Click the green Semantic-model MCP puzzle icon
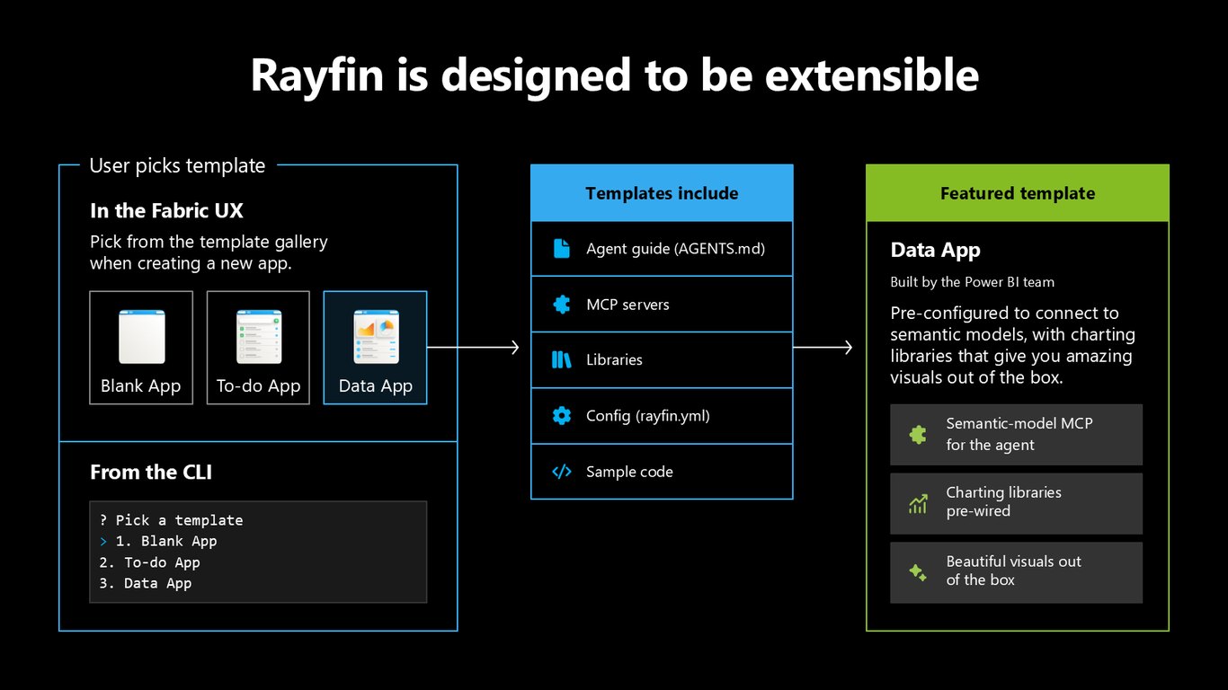This screenshot has height=690, width=1228. point(918,435)
